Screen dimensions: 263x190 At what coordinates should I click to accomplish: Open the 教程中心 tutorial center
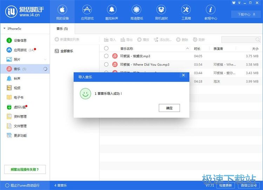211,12
